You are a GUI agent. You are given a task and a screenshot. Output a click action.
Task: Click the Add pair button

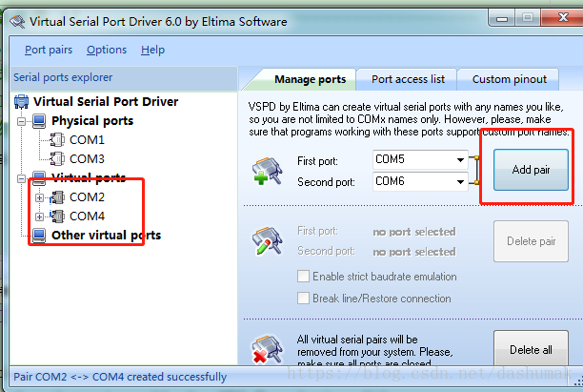531,170
